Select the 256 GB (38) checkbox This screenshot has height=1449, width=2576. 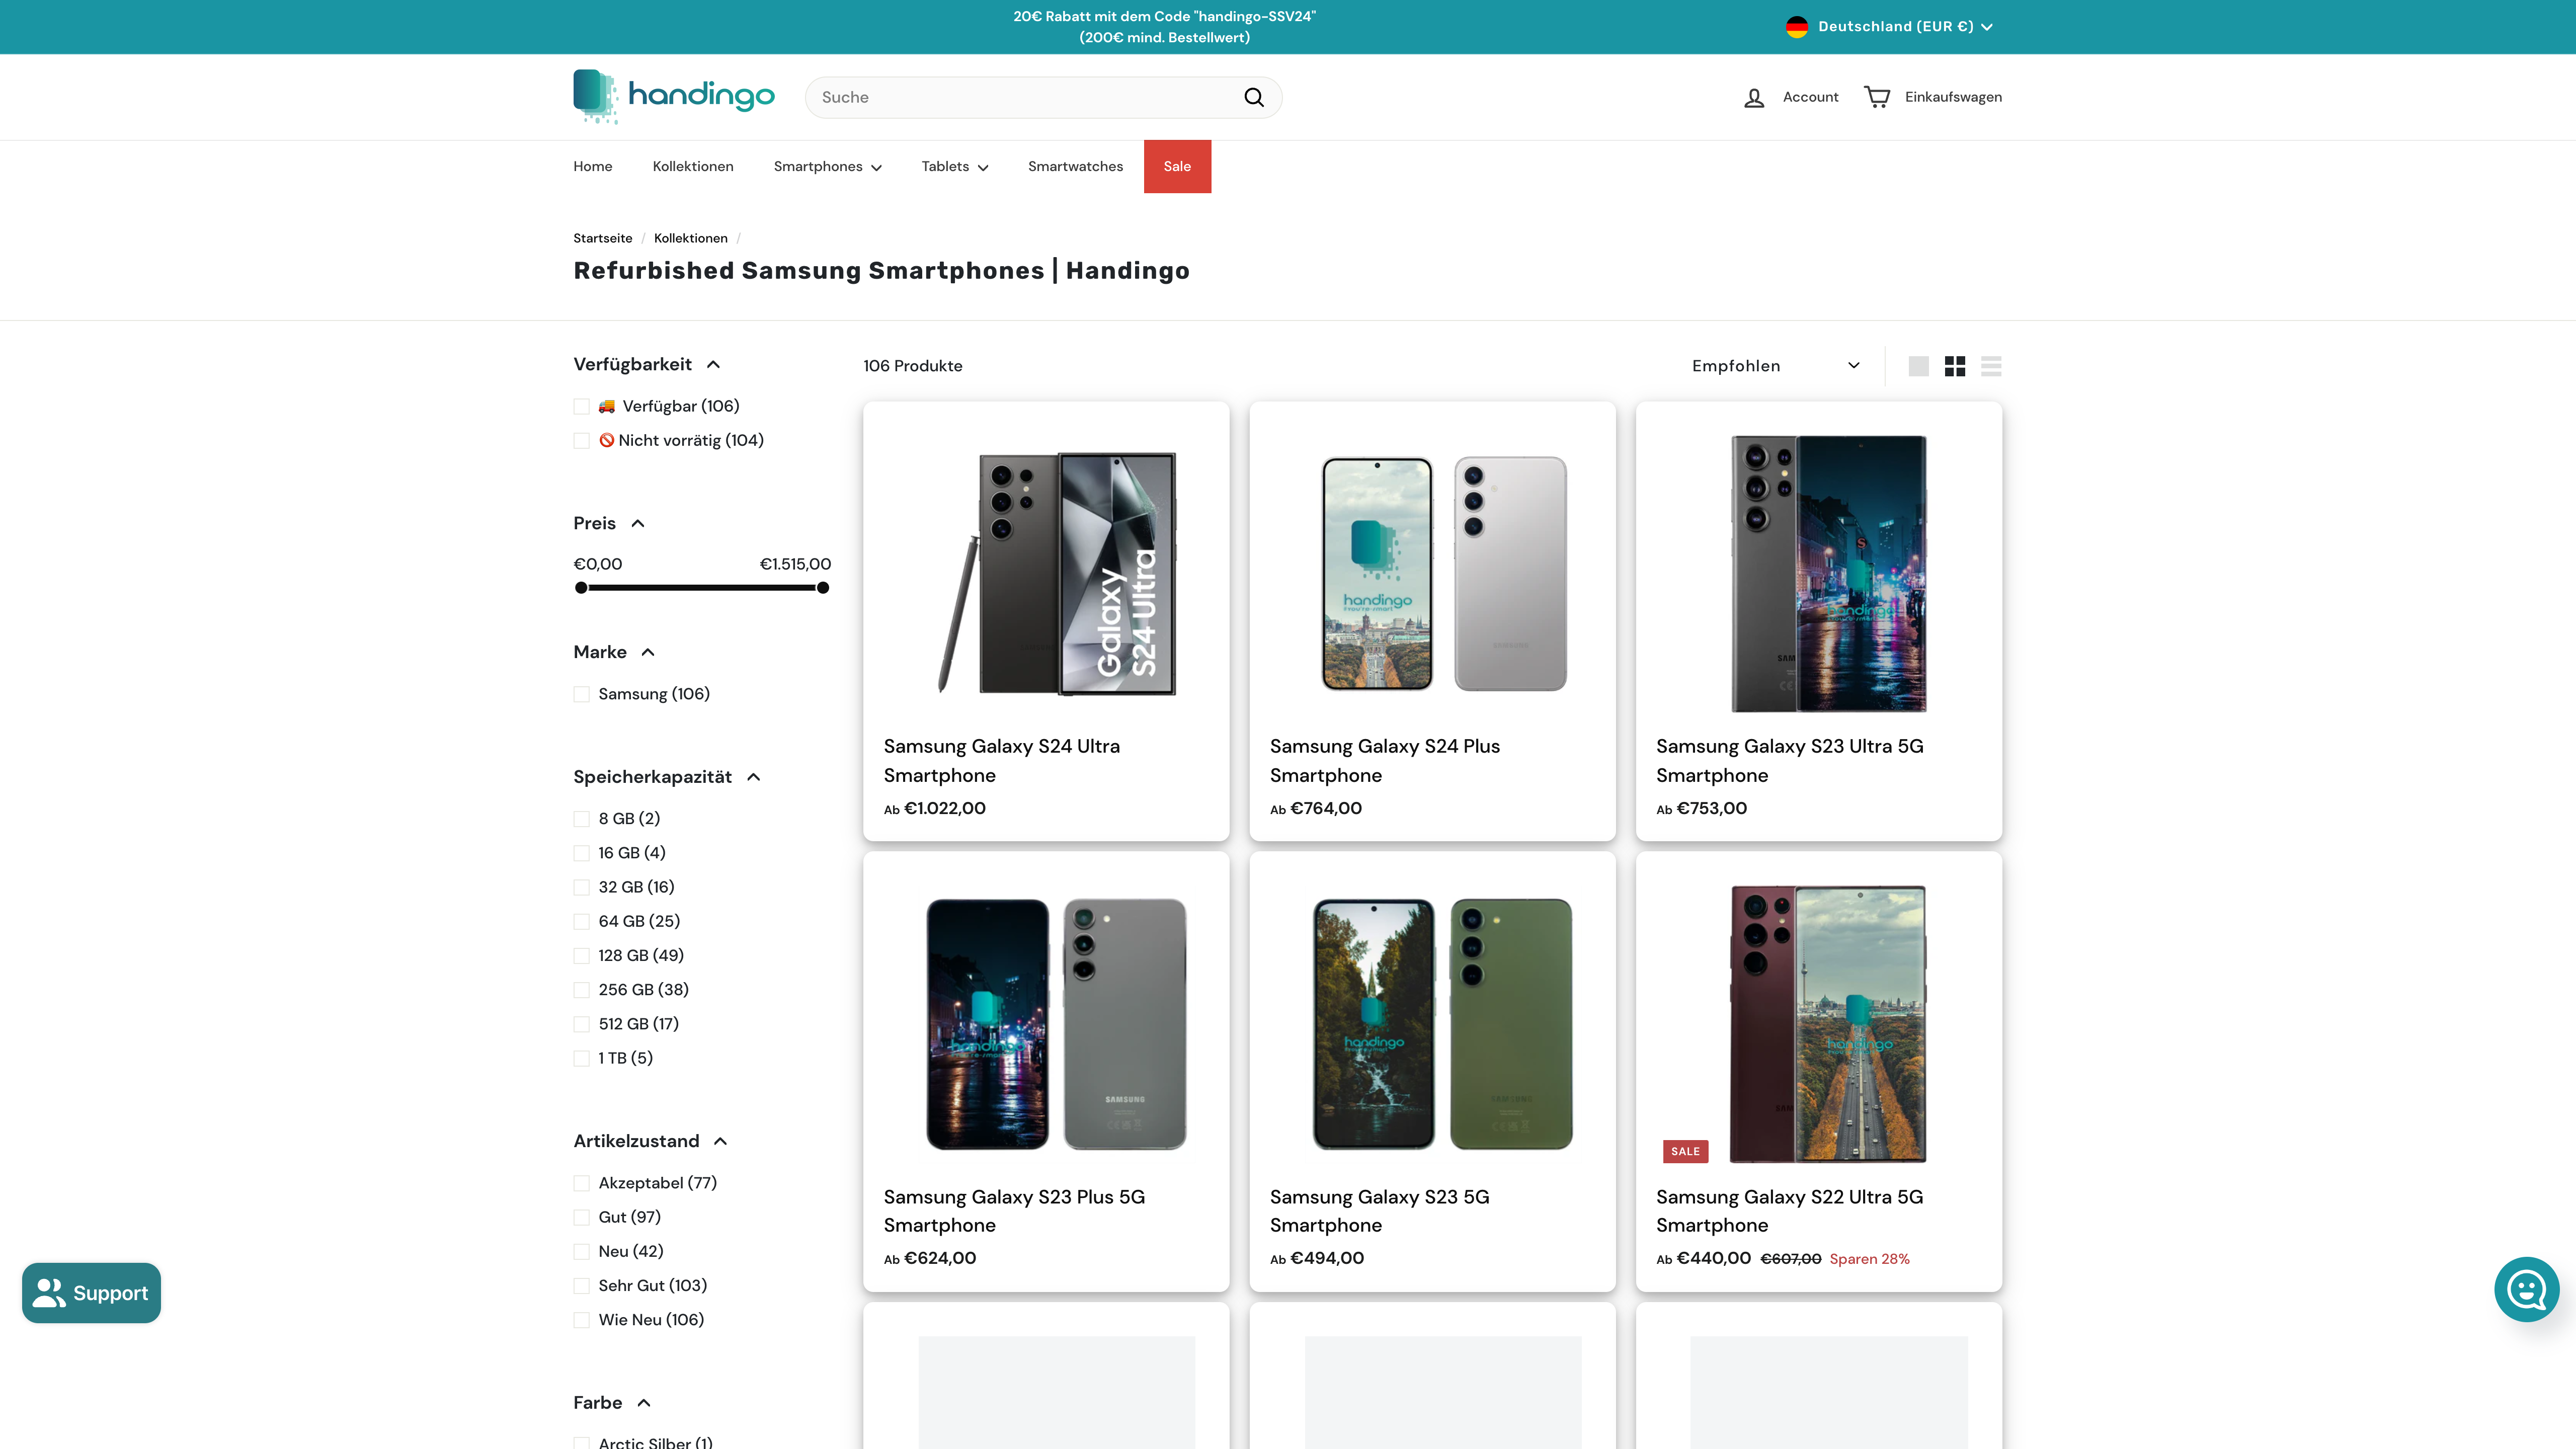pos(581,990)
